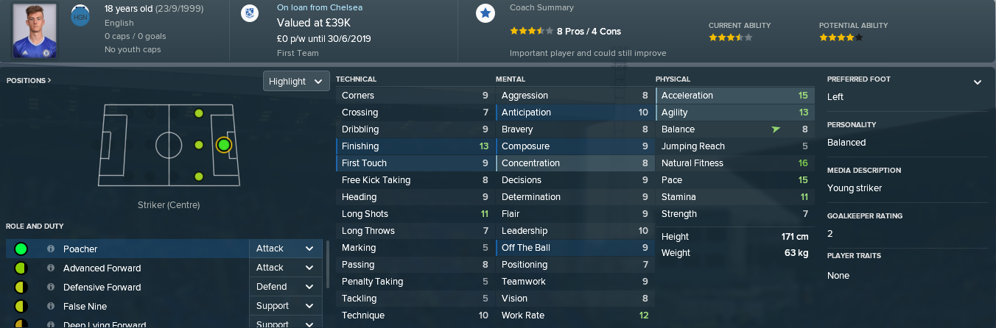
Task: Open the False Nine Support duty dropdown
Action: pyautogui.click(x=286, y=306)
